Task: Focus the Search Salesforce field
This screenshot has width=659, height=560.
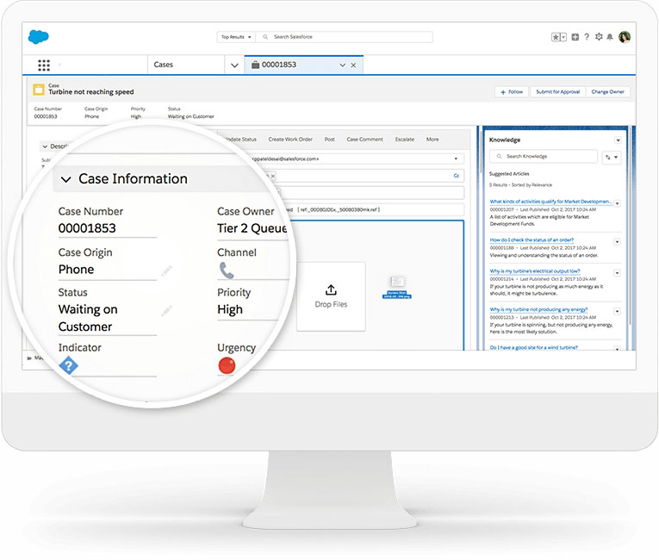Action: click(x=345, y=37)
